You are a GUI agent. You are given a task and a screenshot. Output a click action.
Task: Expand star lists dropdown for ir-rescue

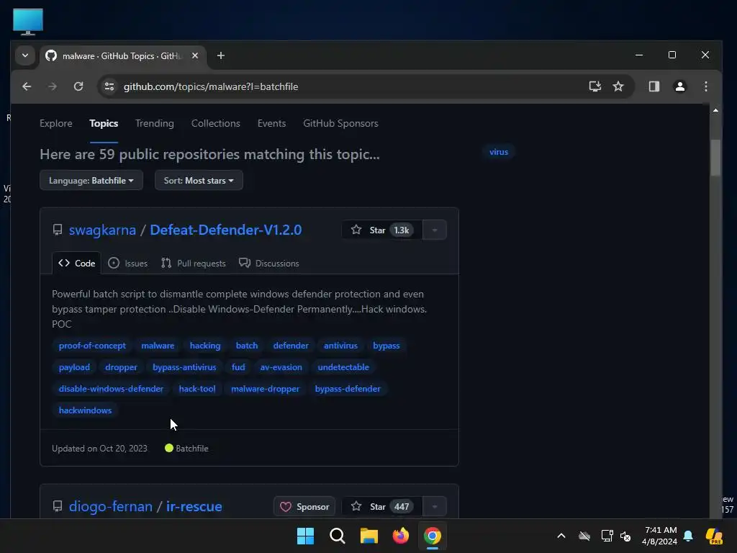[435, 506]
